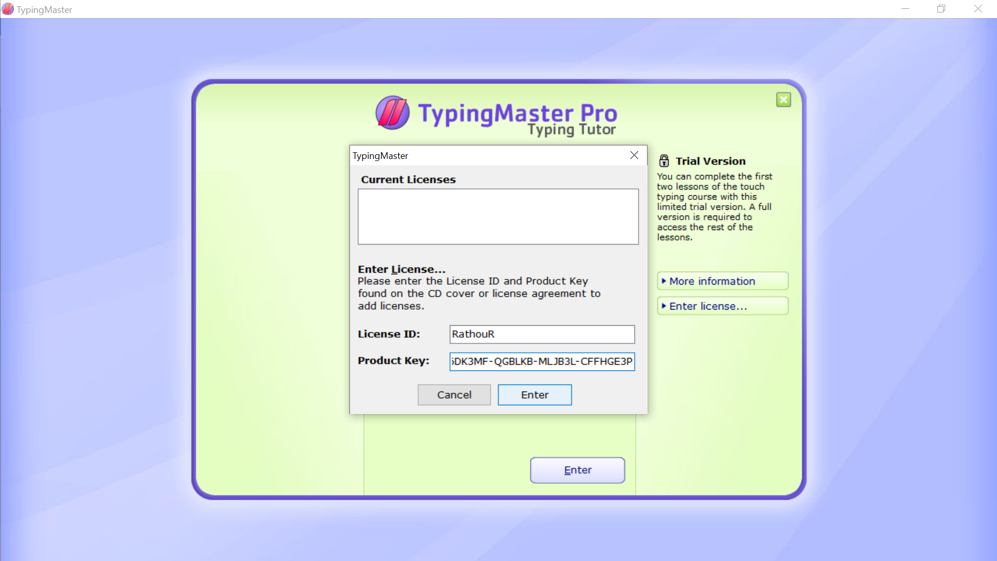Screen dimensions: 997x561
Task: Close the TypingMaster license dialog
Action: [x=634, y=155]
